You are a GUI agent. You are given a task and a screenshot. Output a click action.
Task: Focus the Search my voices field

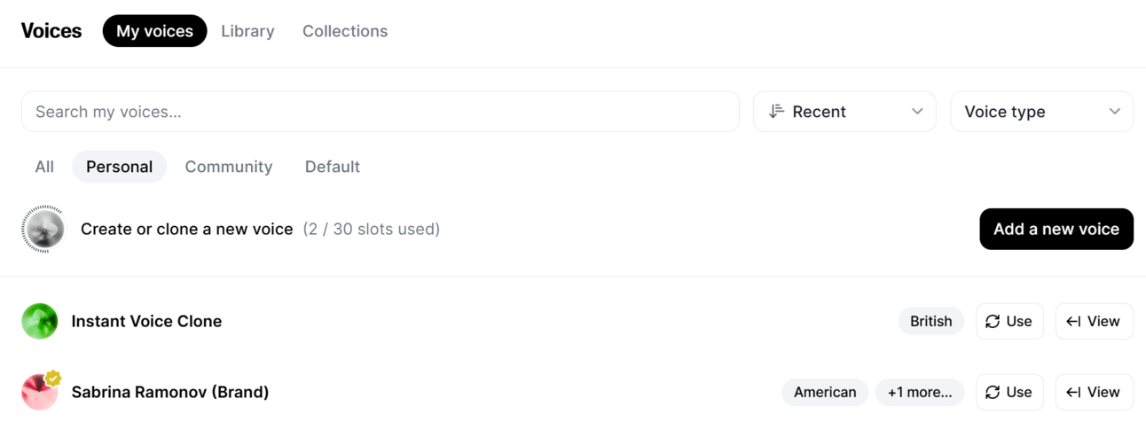pos(380,112)
